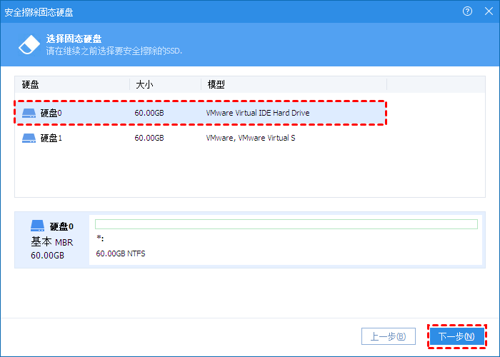Select the 硬盘1 label in the list
The height and width of the screenshot is (357, 500).
[51, 138]
